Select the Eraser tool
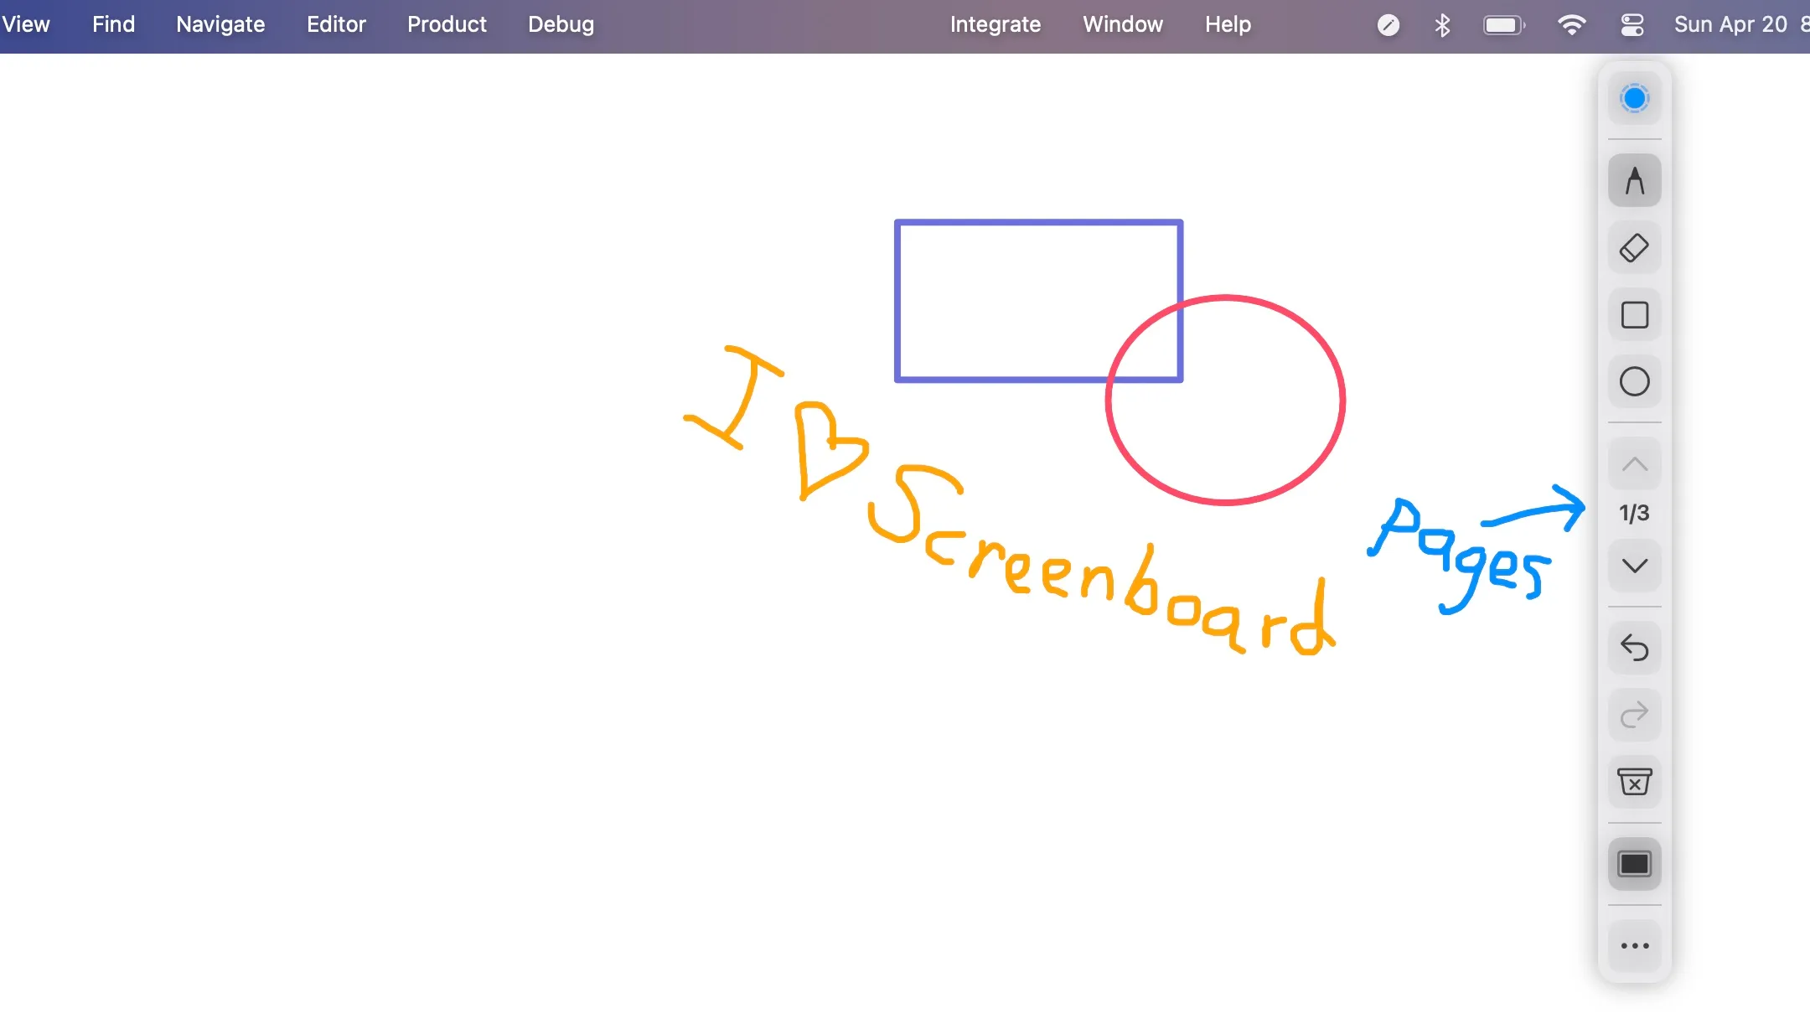The image size is (1810, 1024). [1634, 247]
